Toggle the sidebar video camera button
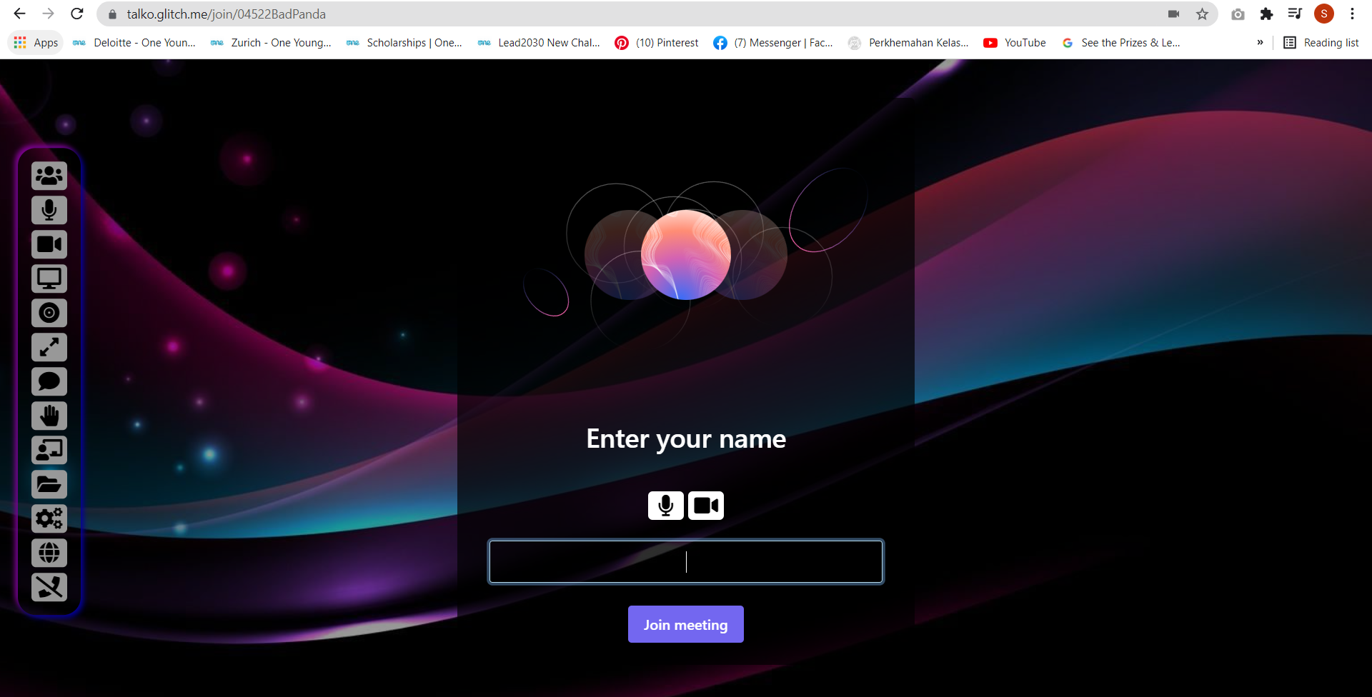Screen dimensions: 1372x697 pyautogui.click(x=49, y=244)
